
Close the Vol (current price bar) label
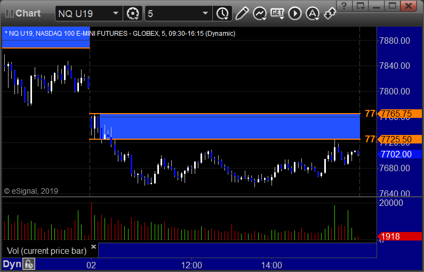93,246
